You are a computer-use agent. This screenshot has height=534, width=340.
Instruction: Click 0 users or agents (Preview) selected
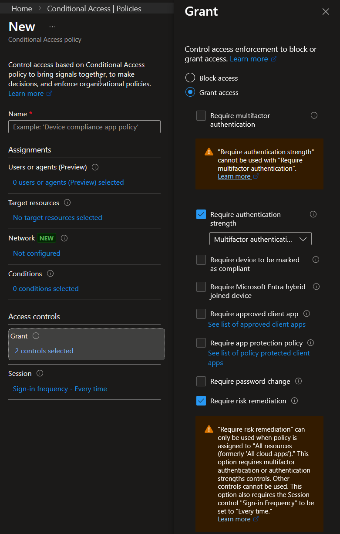tap(68, 183)
